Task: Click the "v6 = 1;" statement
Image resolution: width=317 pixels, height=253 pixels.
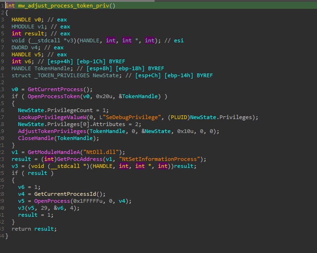Action: [29, 187]
